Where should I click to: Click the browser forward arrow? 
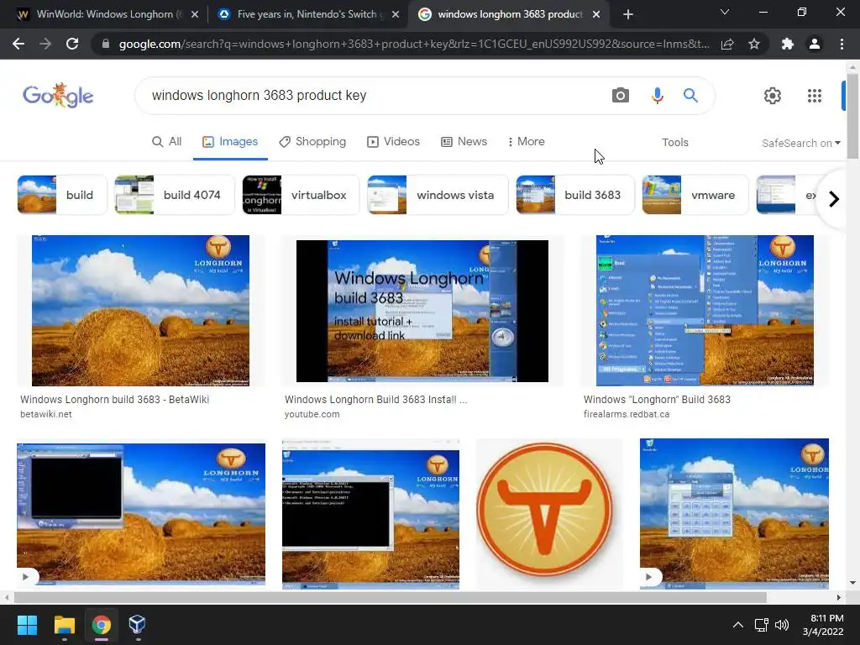pos(45,44)
